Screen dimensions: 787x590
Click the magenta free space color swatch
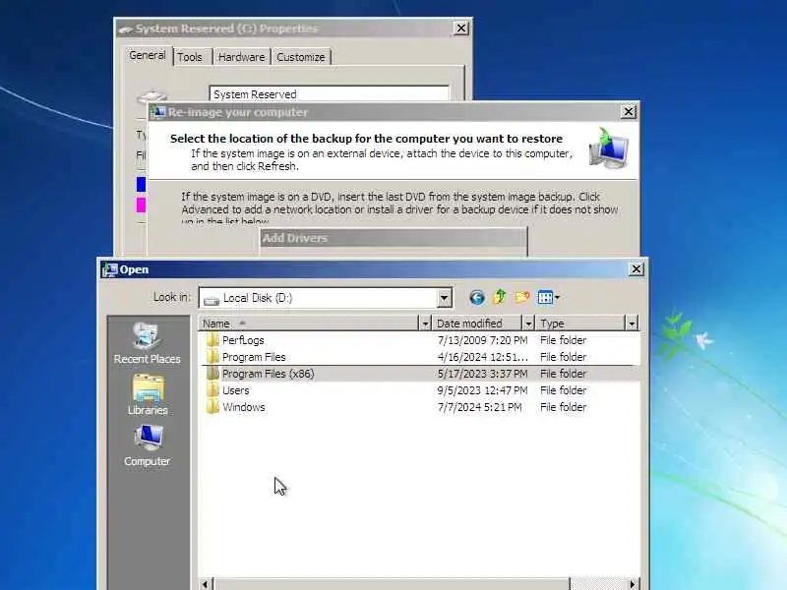[x=141, y=205]
